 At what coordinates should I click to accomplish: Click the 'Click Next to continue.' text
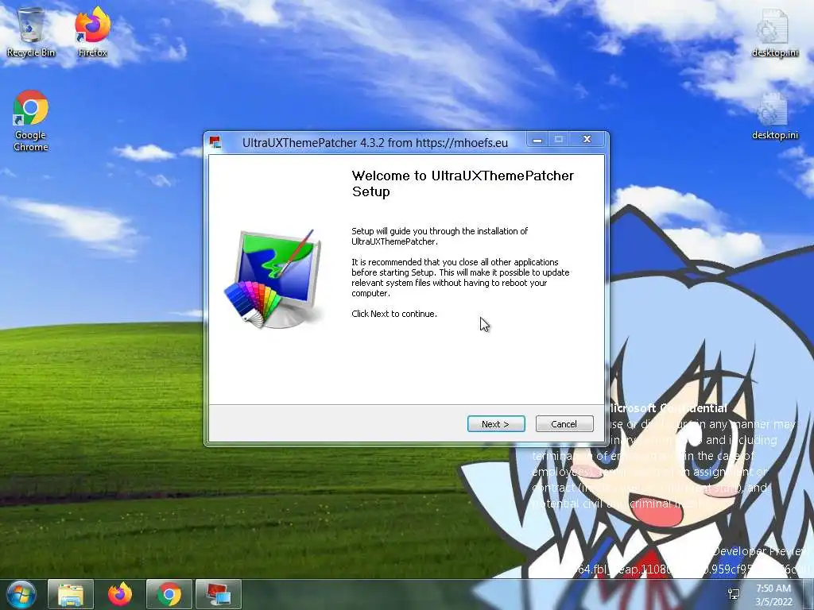tap(394, 314)
